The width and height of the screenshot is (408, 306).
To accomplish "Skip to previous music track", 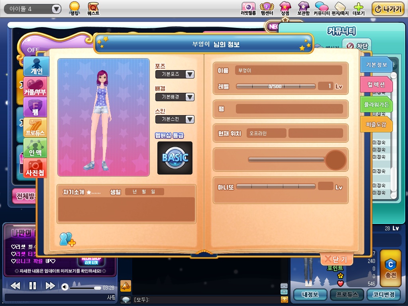I will click(x=15, y=286).
